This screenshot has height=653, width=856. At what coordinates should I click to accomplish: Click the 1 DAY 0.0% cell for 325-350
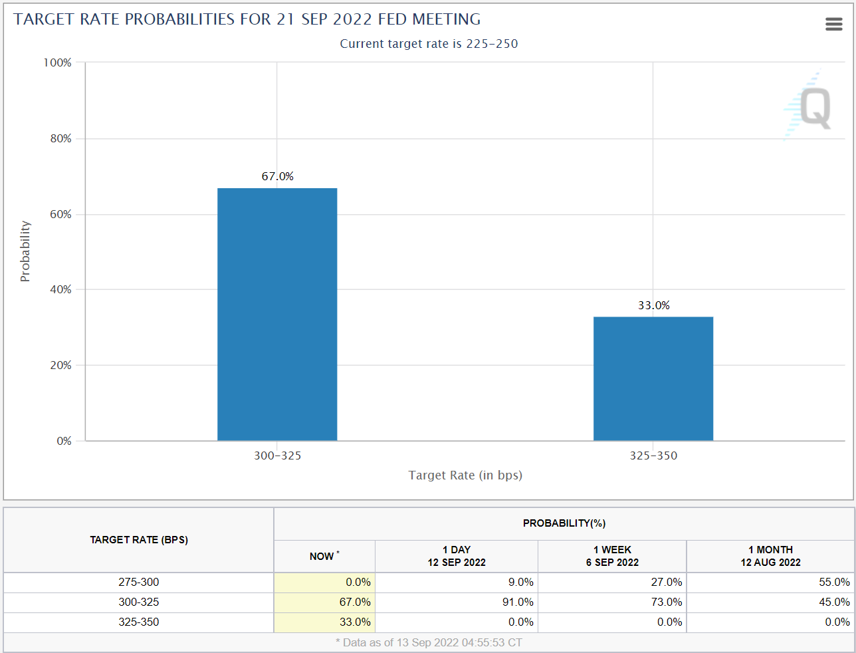coord(457,622)
